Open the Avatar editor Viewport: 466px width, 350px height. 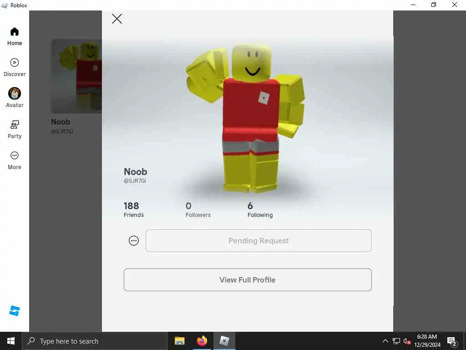coord(14,98)
